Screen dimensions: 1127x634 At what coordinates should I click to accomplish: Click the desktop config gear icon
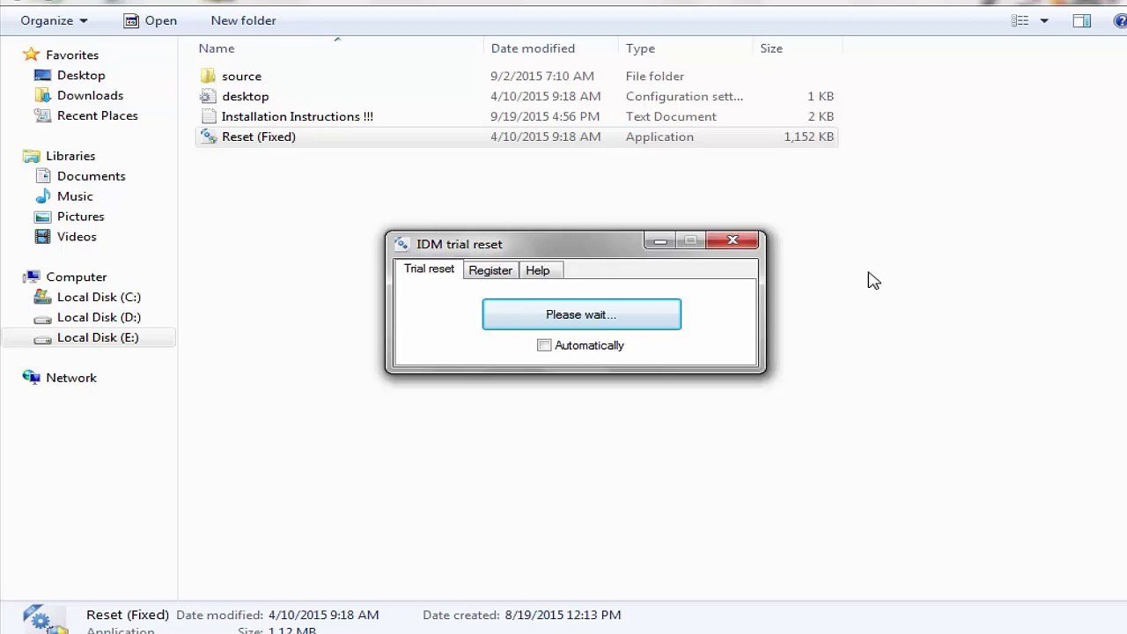point(208,96)
